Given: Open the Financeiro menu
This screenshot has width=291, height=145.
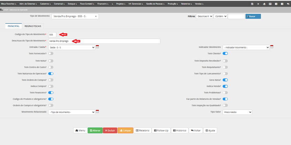Looking at the screenshot, I should click(103, 4).
